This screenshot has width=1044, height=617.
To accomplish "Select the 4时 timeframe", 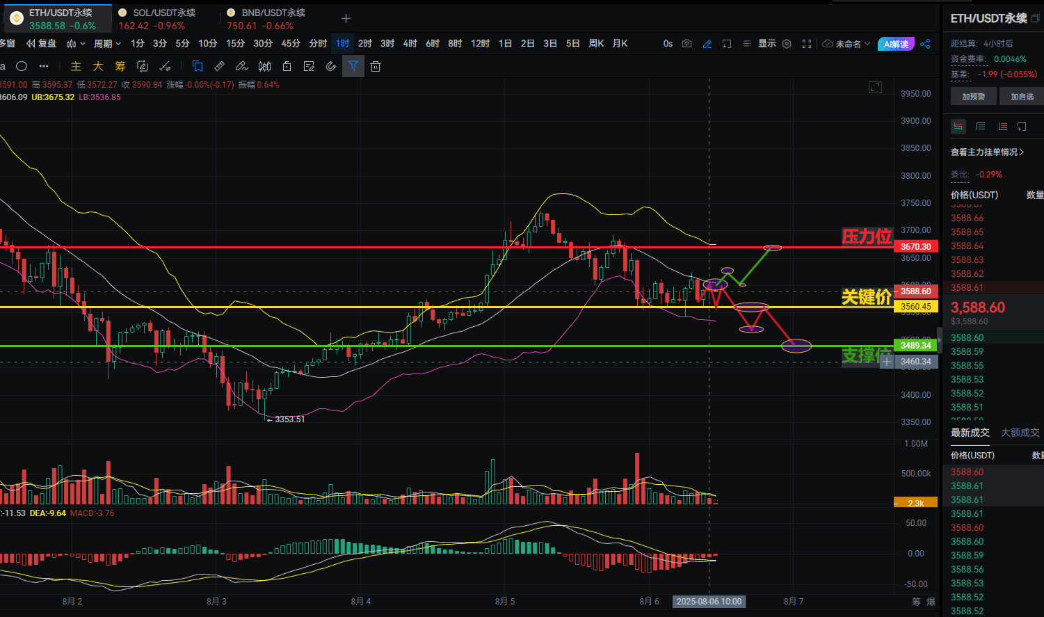I will pos(410,43).
